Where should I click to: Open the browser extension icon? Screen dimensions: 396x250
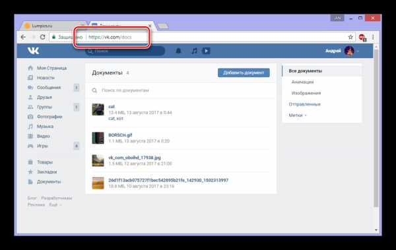[362, 38]
